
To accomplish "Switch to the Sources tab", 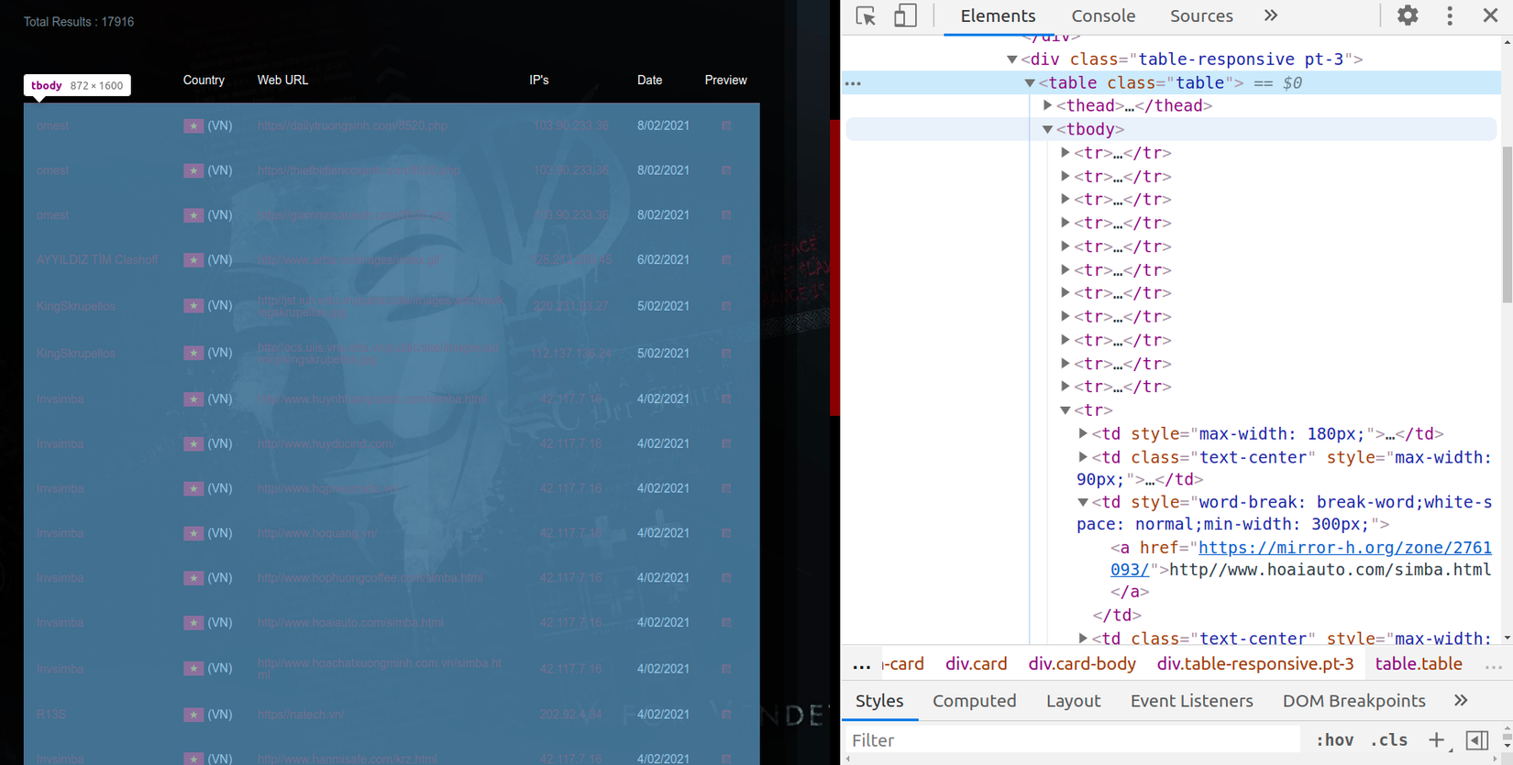I will (1201, 16).
